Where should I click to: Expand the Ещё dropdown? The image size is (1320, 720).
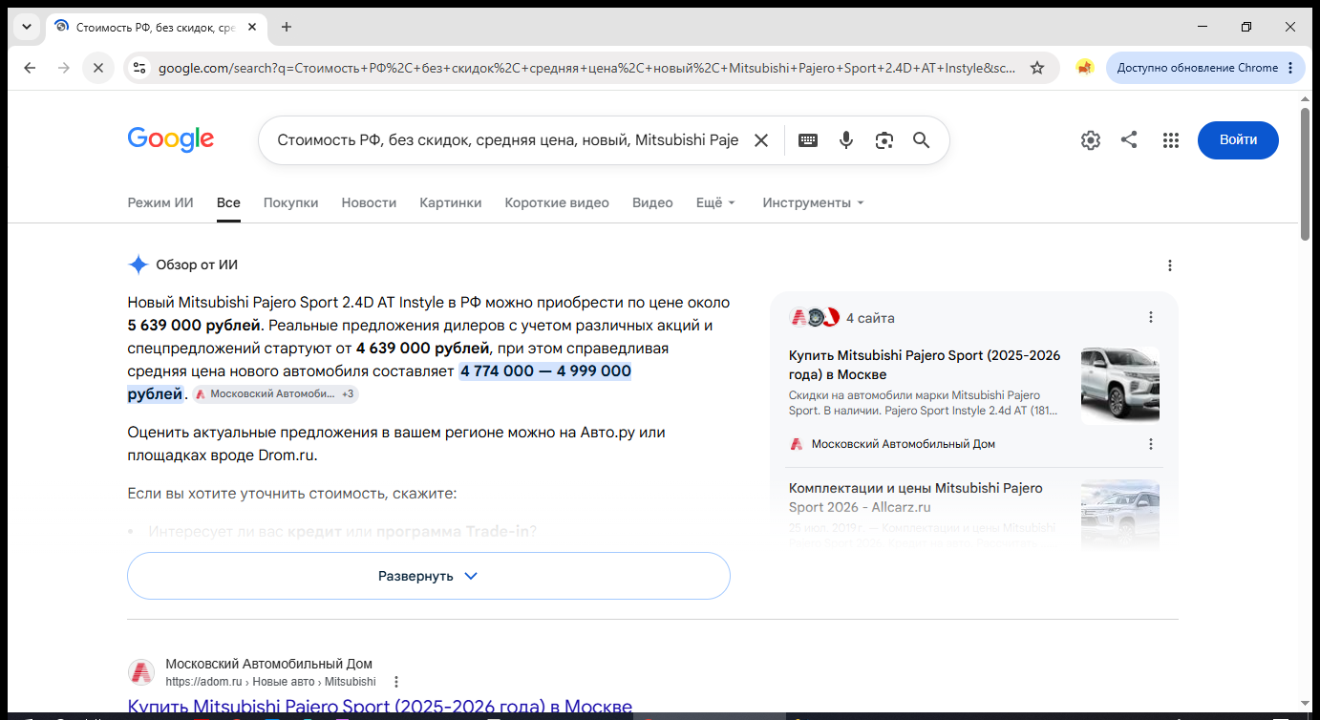point(716,202)
